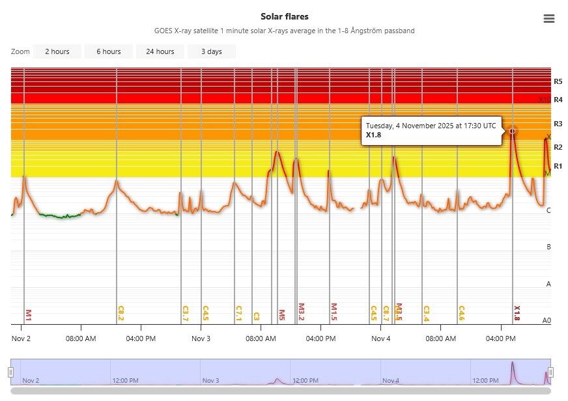Screen dimensions: 568x401
Task: Open the chart context hamburger menu
Action: [548, 19]
